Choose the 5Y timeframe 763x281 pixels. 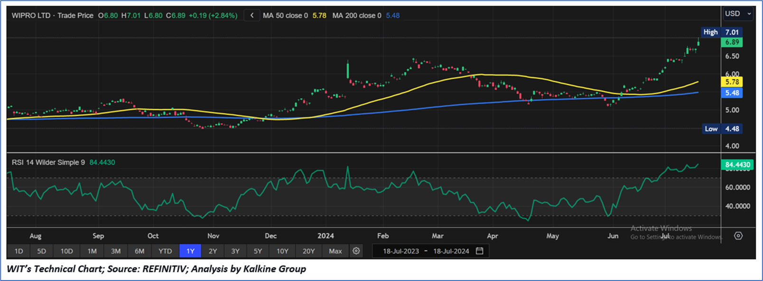258,251
